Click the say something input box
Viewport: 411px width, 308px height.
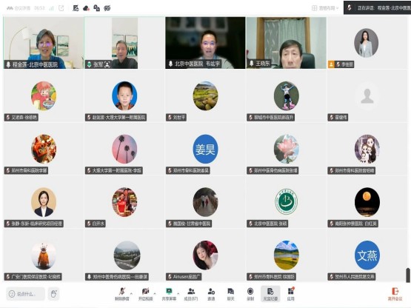pos(25,294)
